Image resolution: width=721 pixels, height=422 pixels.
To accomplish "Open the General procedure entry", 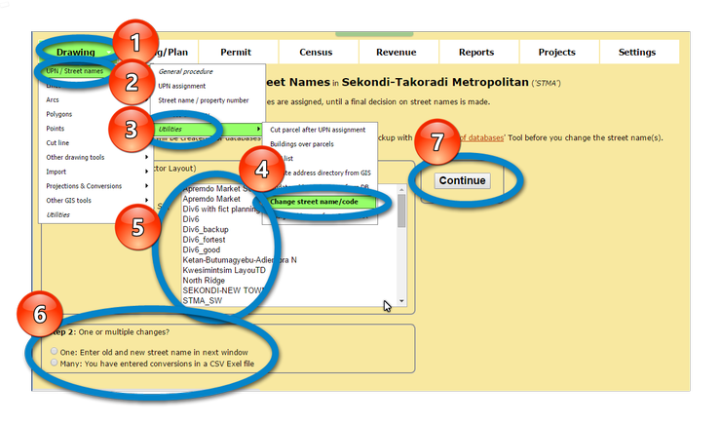I will point(186,72).
